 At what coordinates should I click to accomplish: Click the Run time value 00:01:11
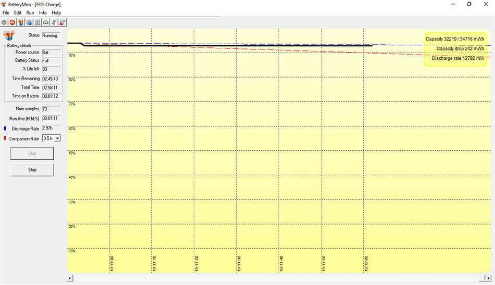point(51,119)
